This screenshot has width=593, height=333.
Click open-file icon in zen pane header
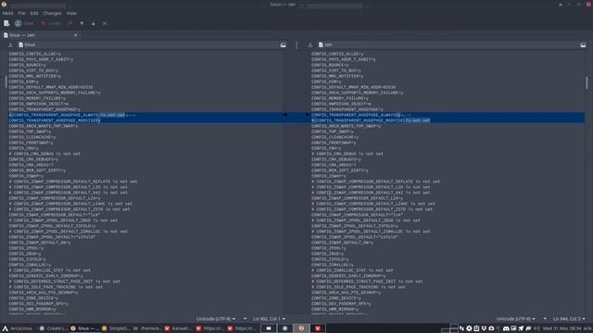coord(583,45)
